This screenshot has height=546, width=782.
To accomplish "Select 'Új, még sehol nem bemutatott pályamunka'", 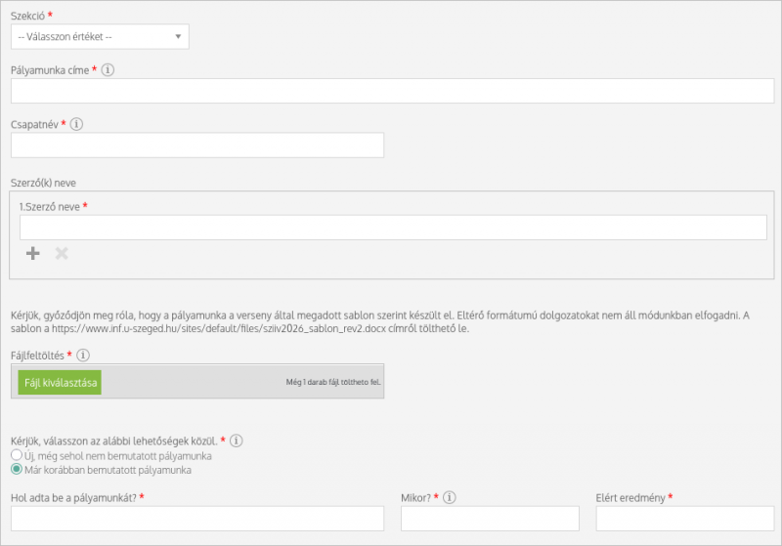I will tap(16, 455).
